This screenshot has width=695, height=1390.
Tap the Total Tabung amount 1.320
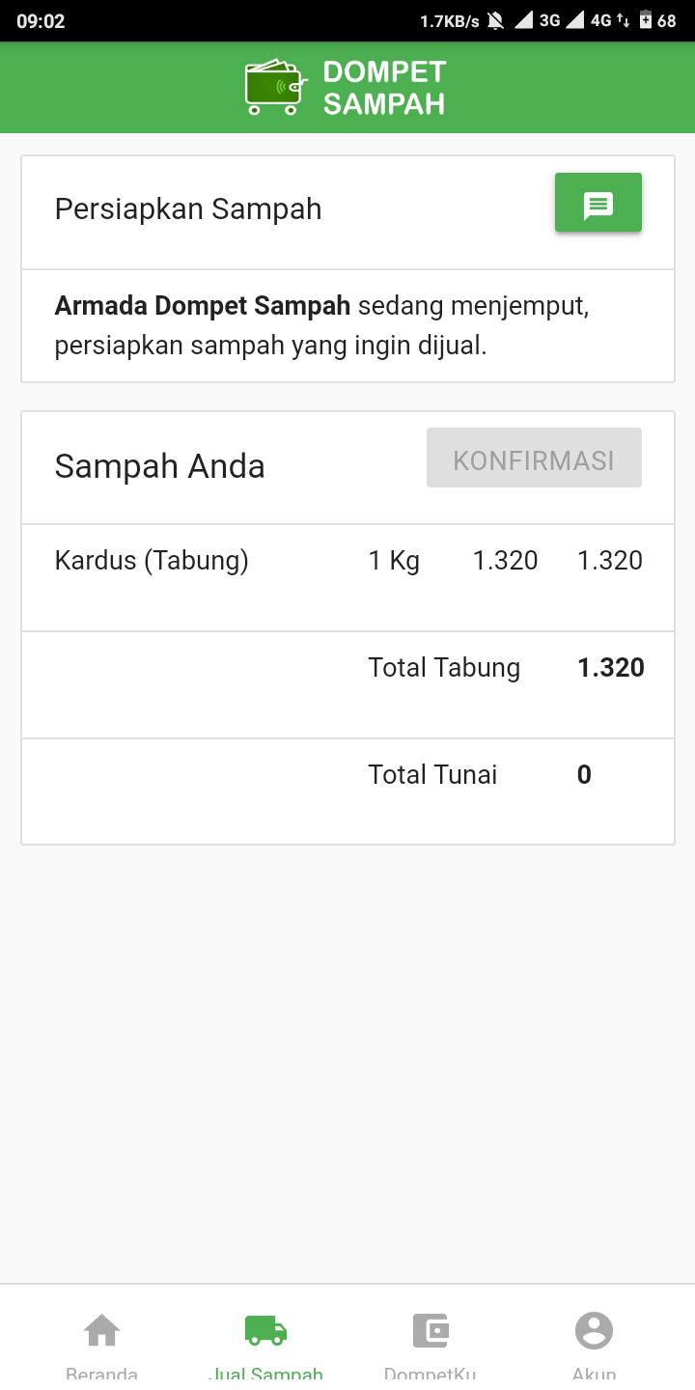point(610,668)
